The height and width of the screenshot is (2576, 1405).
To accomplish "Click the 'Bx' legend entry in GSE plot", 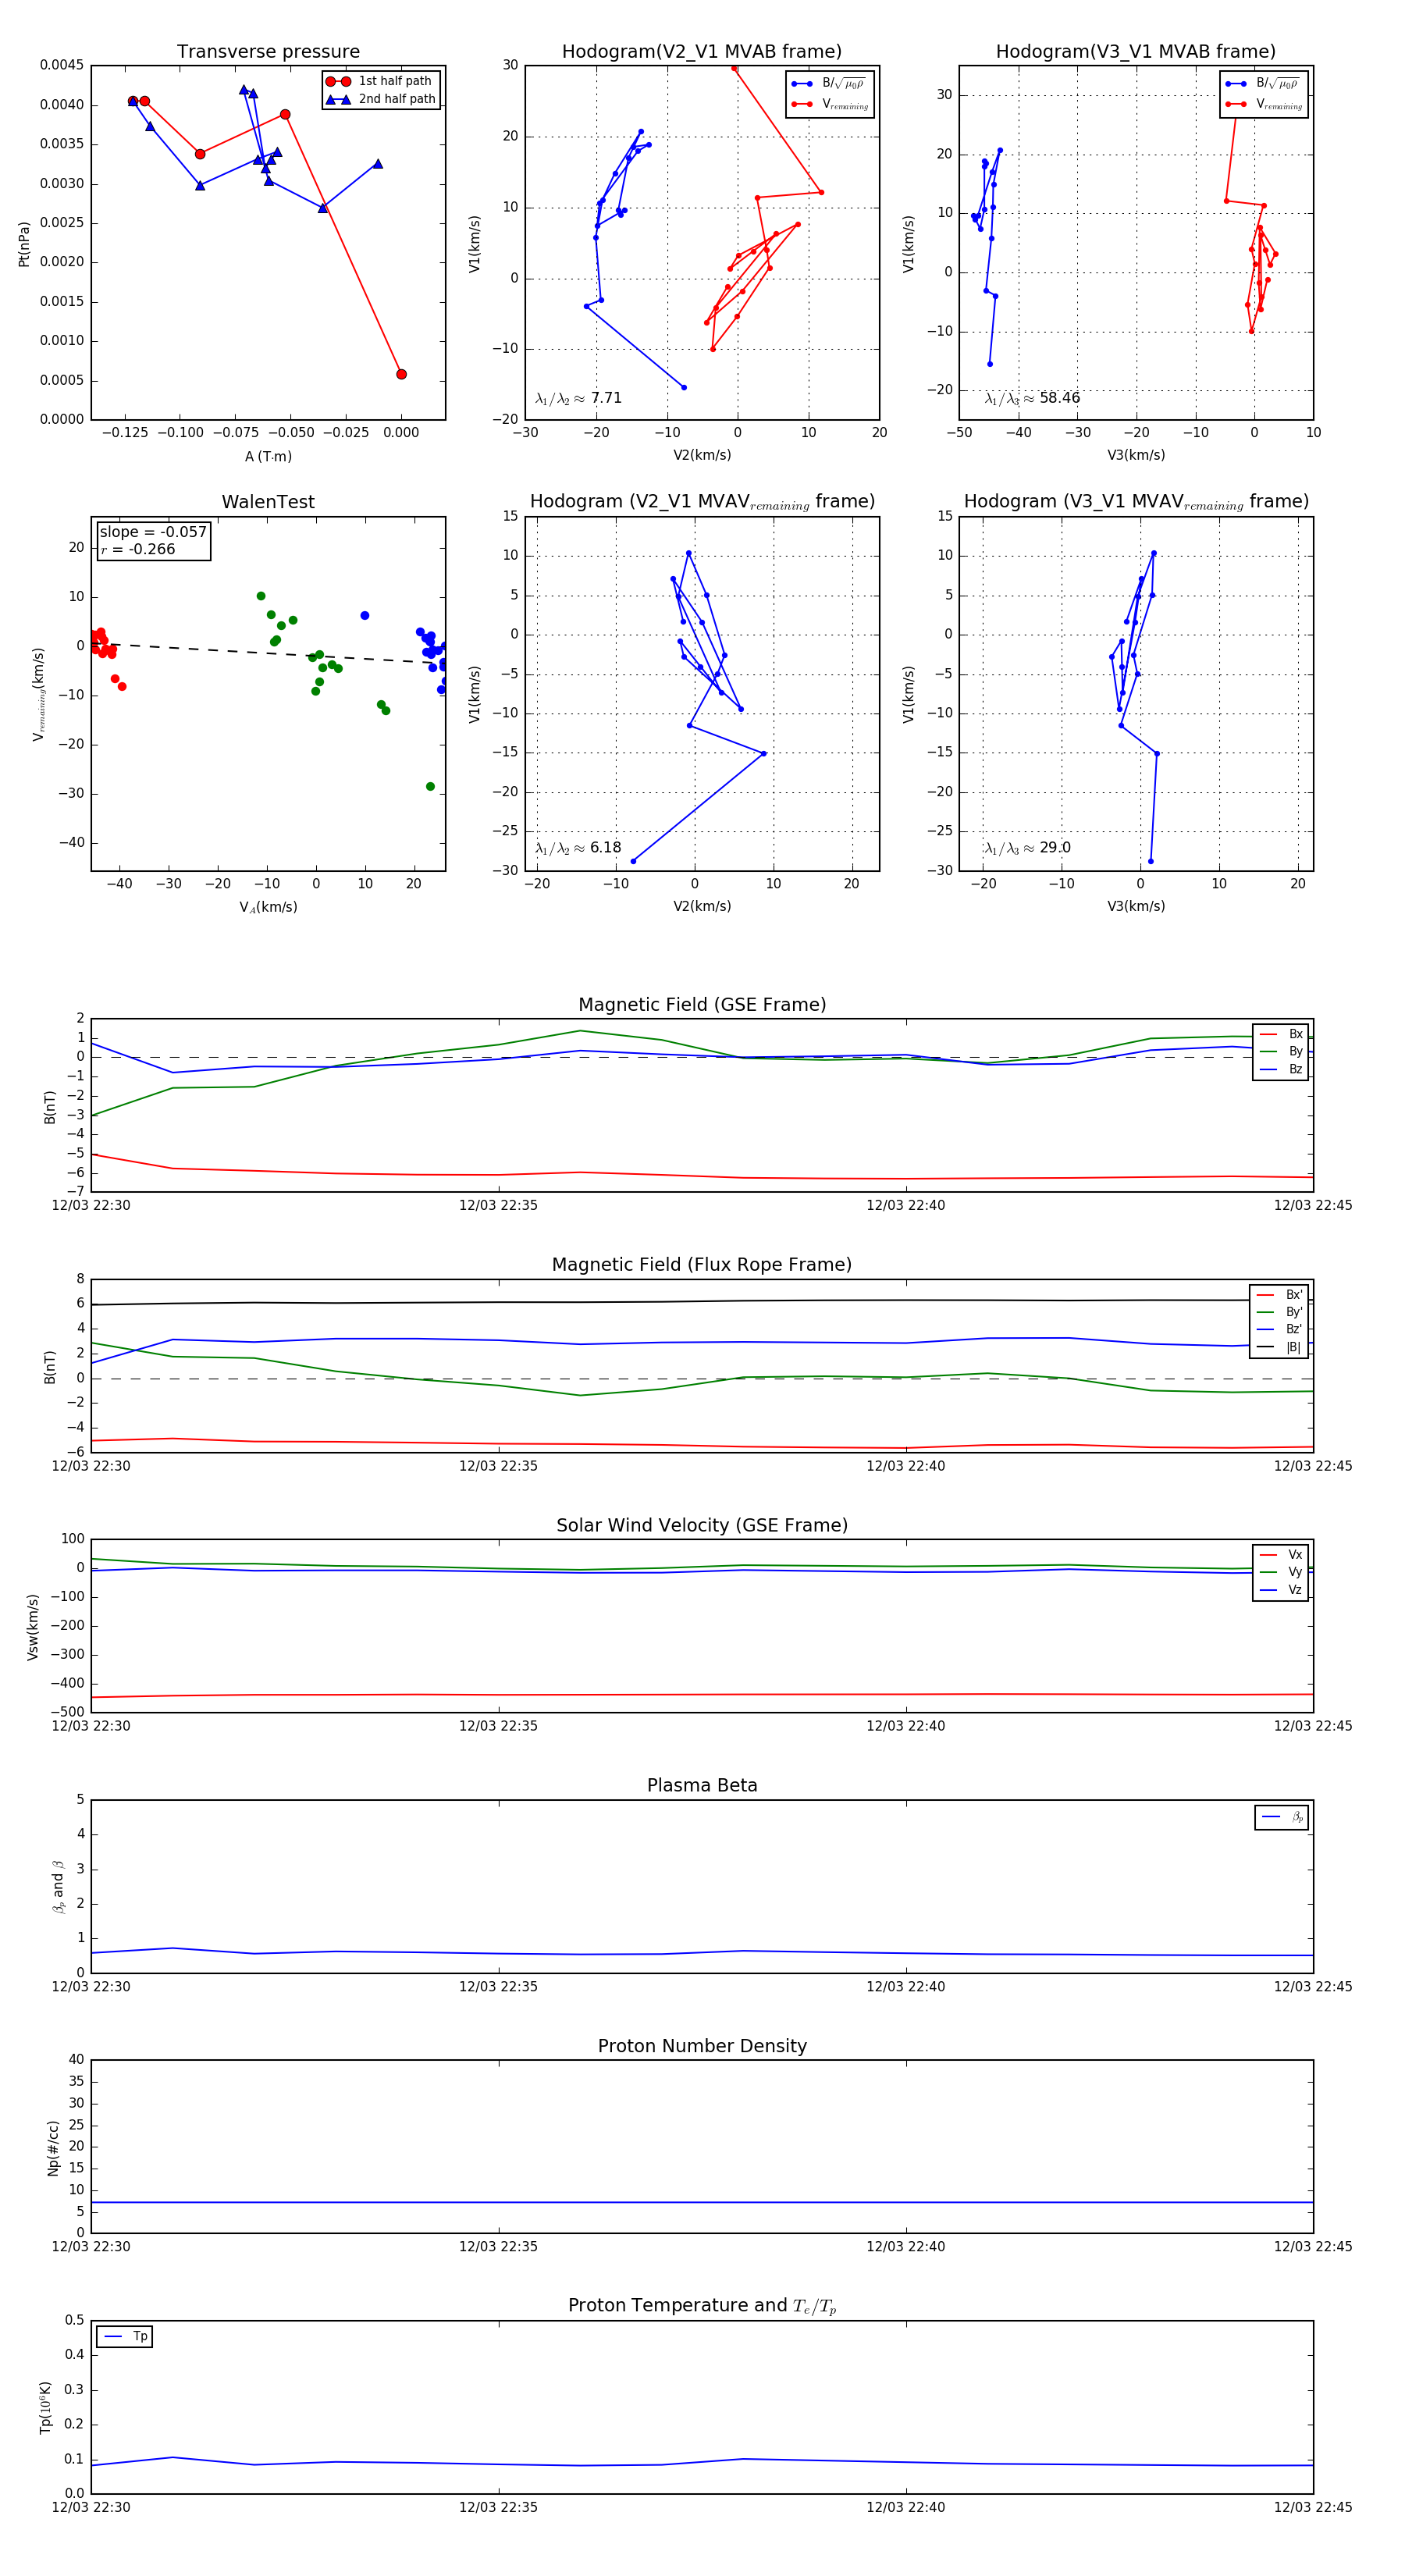I will (x=1282, y=1034).
